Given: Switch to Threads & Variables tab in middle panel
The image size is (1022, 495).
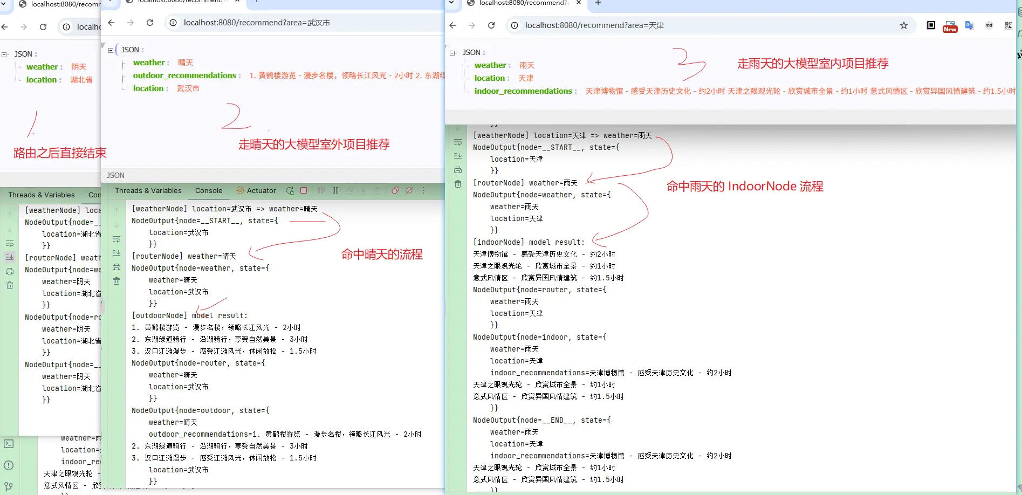Looking at the screenshot, I should click(x=148, y=190).
